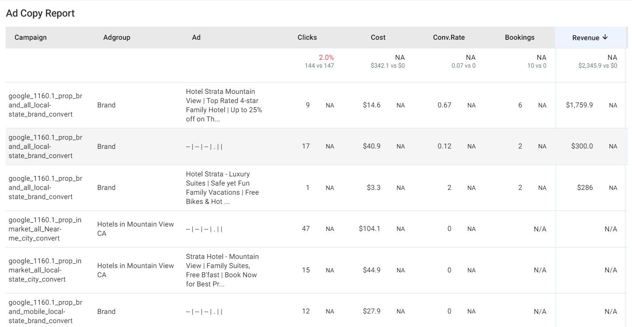This screenshot has width=632, height=327.
Task: Sort table by Conv.Rate column
Action: point(449,38)
